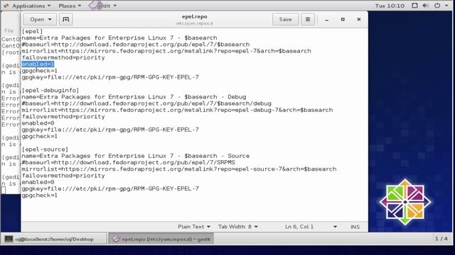Click the epel.repo title in header bar

(194, 16)
